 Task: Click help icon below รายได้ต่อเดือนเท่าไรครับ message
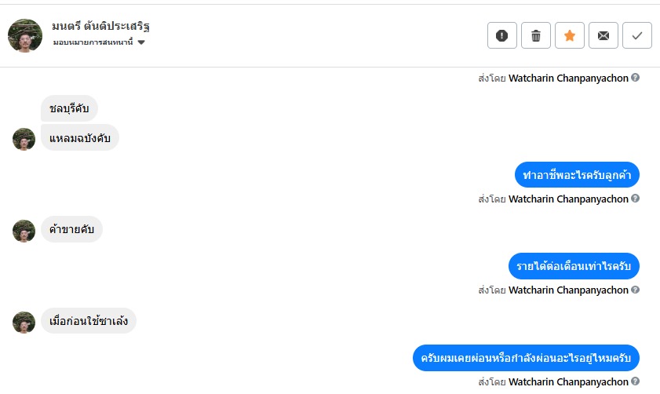(636, 290)
